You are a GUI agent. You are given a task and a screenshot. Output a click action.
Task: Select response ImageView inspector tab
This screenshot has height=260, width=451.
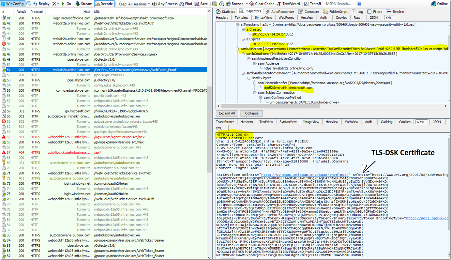311,122
